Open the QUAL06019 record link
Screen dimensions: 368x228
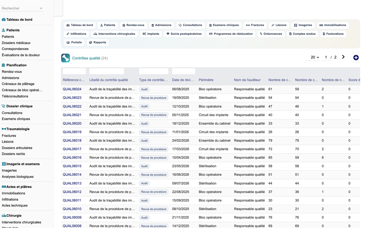[72, 132]
